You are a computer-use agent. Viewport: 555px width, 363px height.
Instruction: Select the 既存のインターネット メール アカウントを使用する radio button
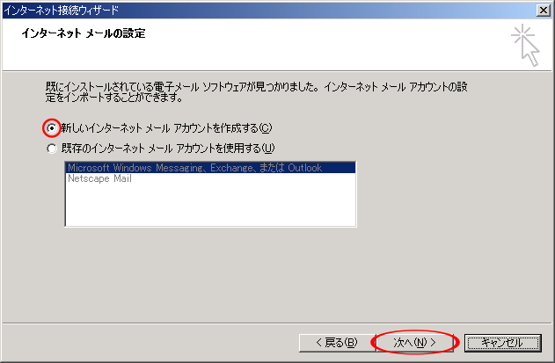click(52, 148)
